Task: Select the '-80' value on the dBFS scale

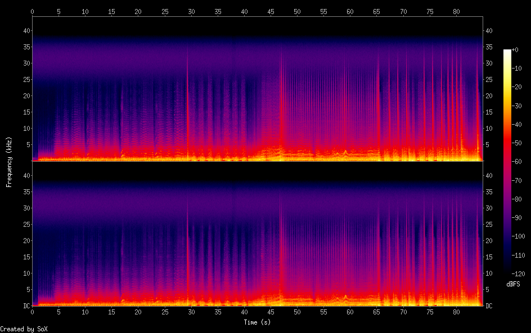Action: tap(517, 199)
